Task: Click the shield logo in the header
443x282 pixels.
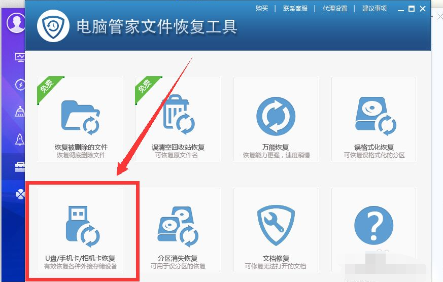Action: coord(53,26)
